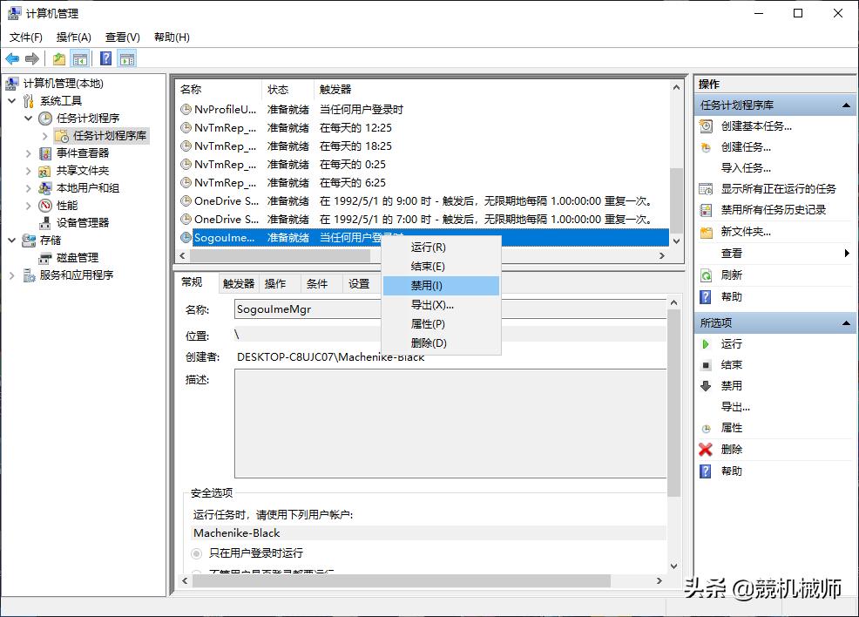点击"新文件夹"图标
This screenshot has width=859, height=617.
706,231
